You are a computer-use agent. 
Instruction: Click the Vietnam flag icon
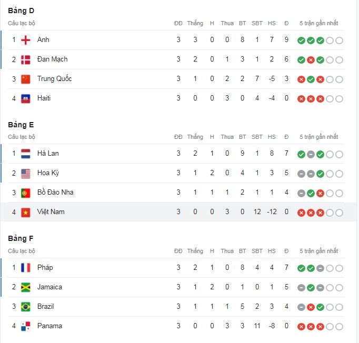pos(26,213)
